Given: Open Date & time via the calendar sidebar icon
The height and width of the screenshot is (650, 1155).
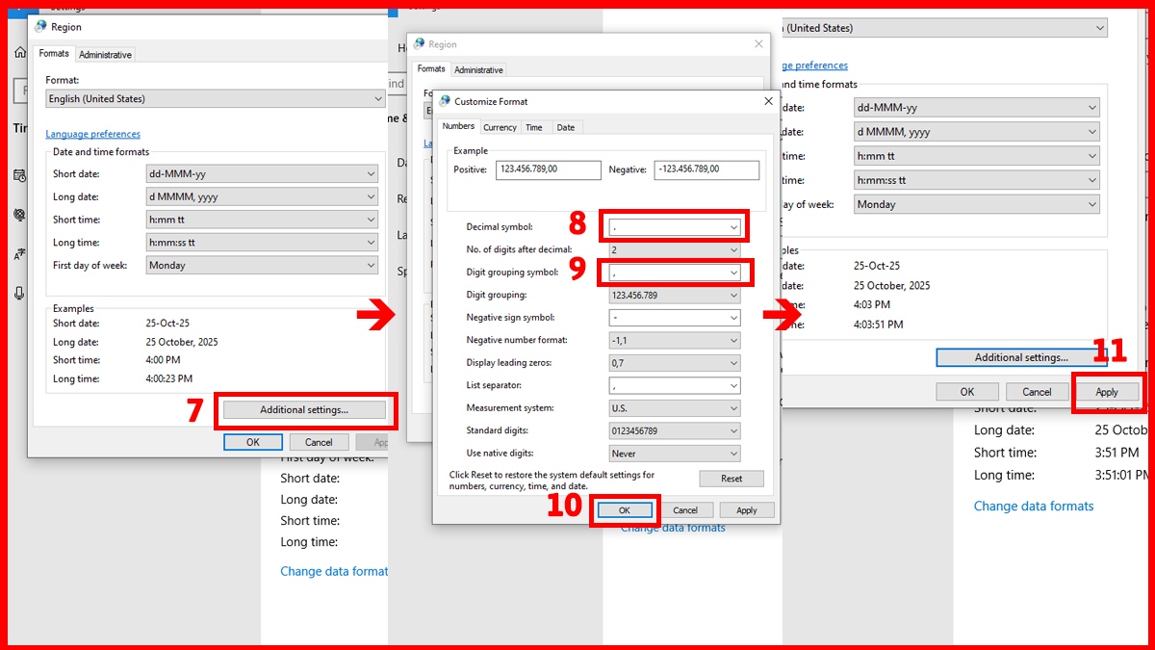Looking at the screenshot, I should coord(19,176).
